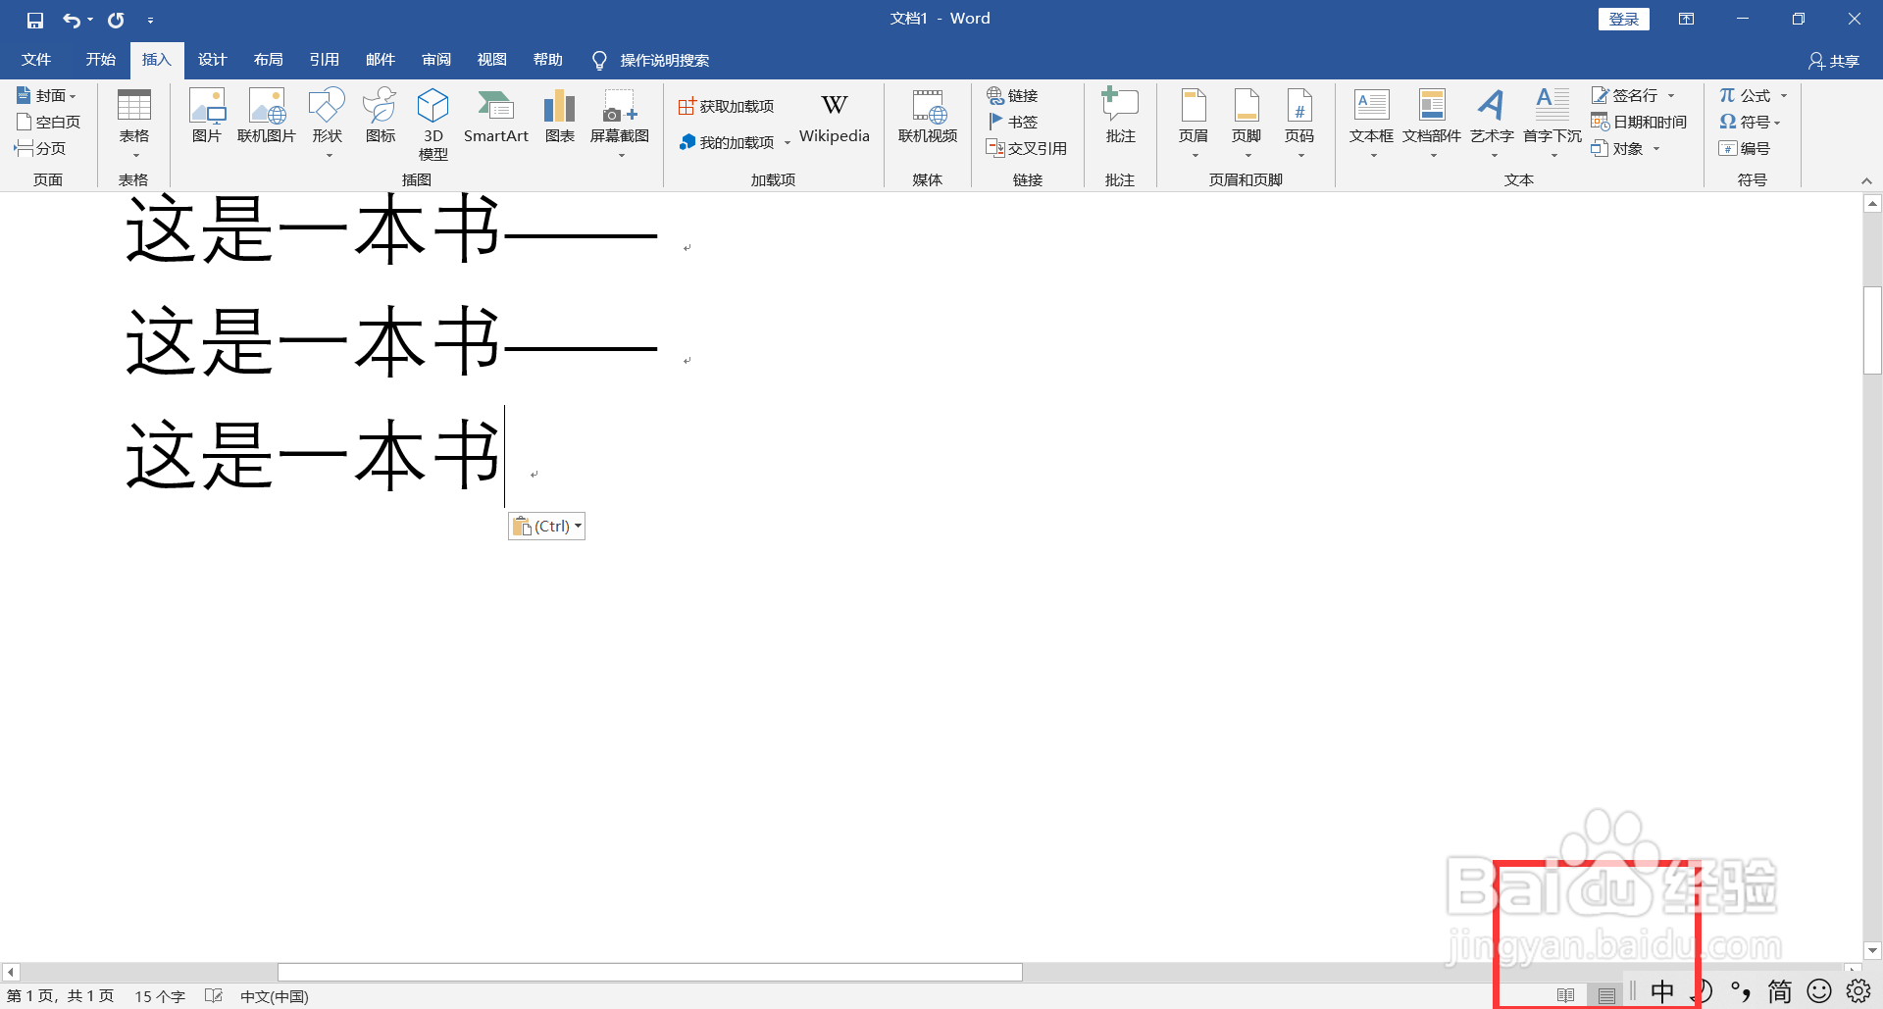Switch to the 开始 tab
Viewport: 1883px width, 1009px height.
(100, 60)
